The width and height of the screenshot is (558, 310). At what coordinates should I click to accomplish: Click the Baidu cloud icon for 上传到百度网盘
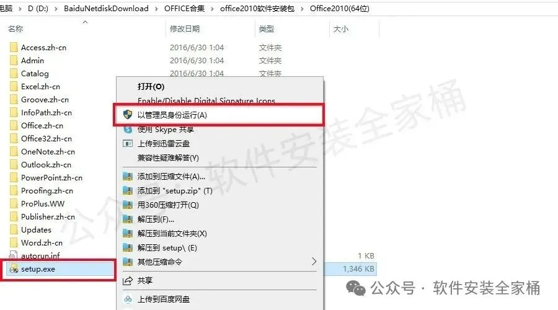pyautogui.click(x=127, y=299)
